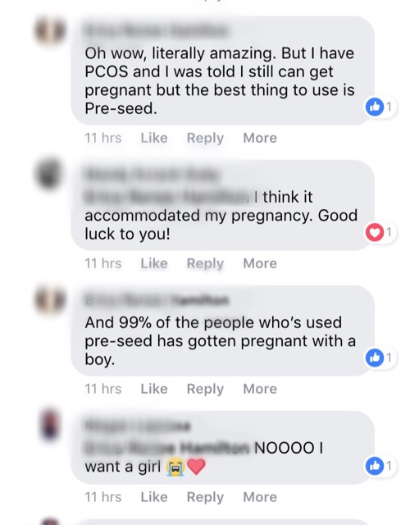
Task: Like the Pre-seed PCOS comment
Action: click(x=154, y=138)
